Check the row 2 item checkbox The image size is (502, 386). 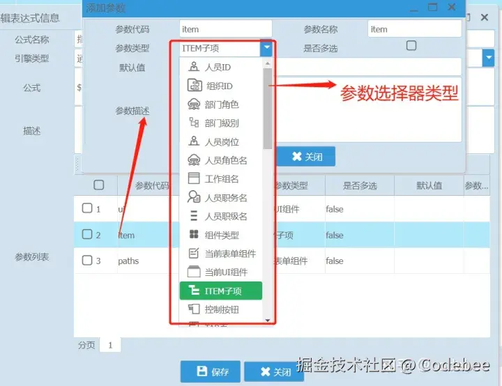(x=87, y=234)
